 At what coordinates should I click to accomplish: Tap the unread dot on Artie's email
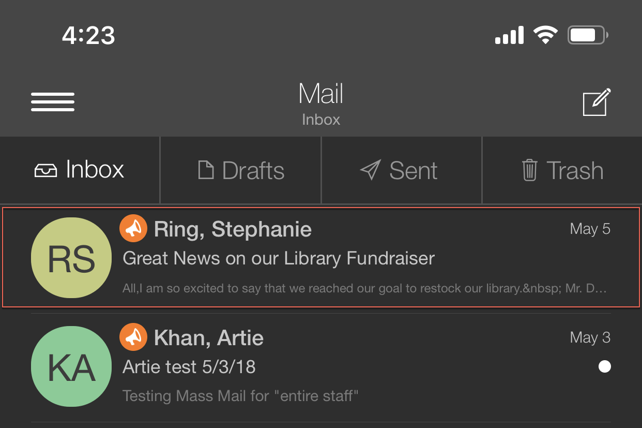point(604,366)
